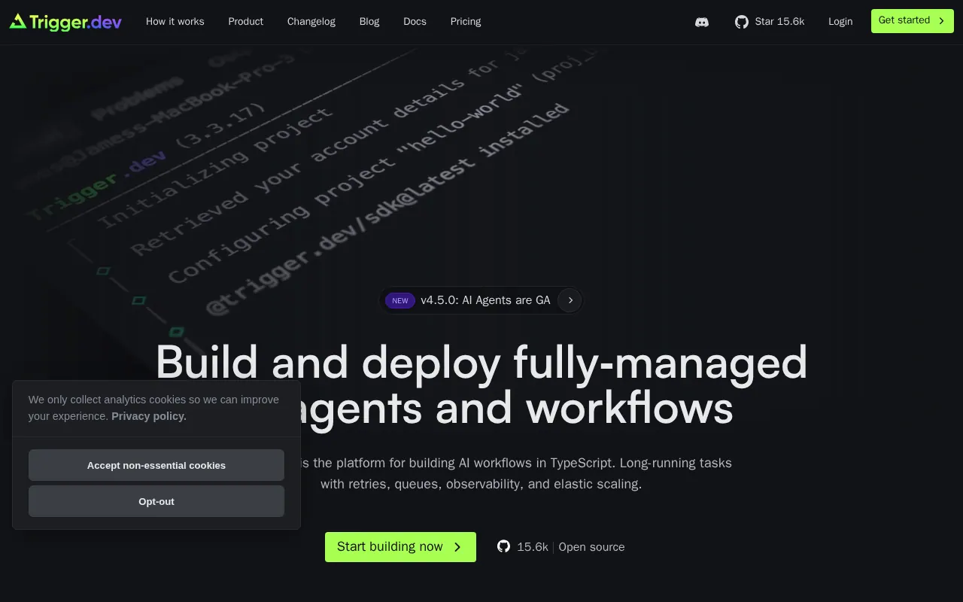Open the How it works menu item
The width and height of the screenshot is (963, 602).
(x=175, y=22)
